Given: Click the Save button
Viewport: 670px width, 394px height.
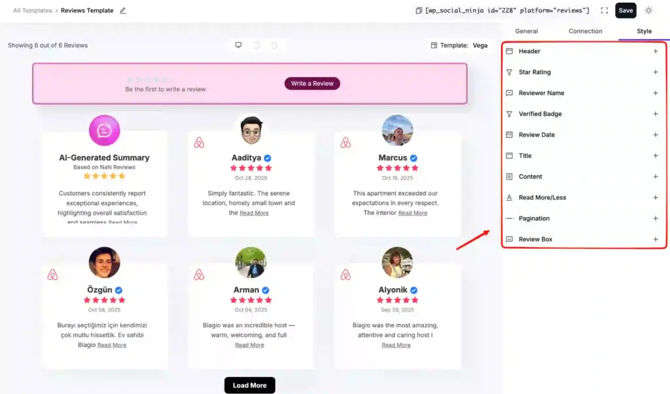Looking at the screenshot, I should tap(625, 10).
